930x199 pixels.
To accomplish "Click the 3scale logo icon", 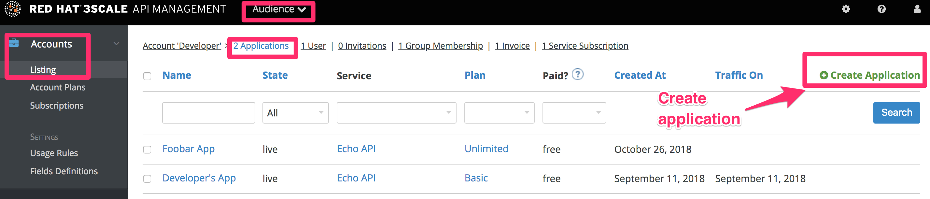I will pos(13,9).
